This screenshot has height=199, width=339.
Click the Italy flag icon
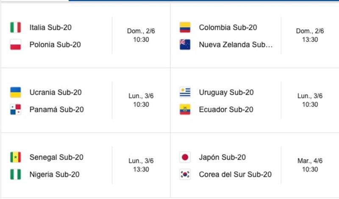point(16,27)
